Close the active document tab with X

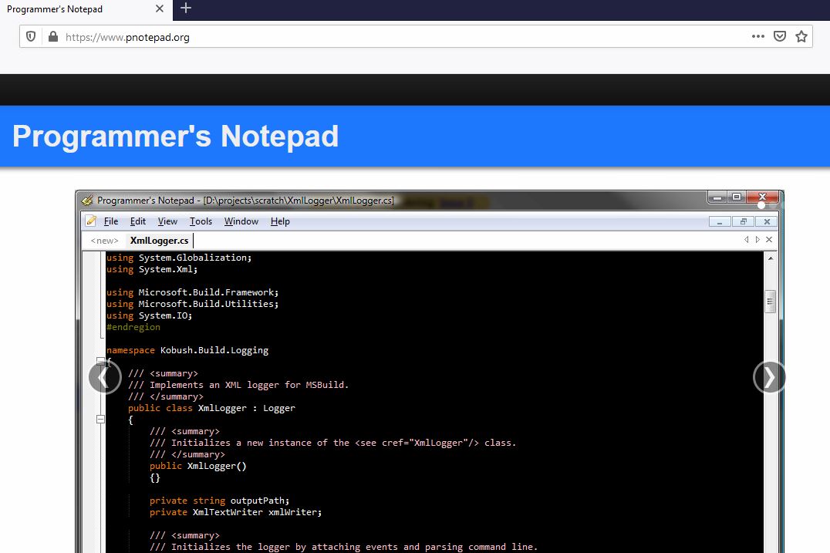(769, 240)
